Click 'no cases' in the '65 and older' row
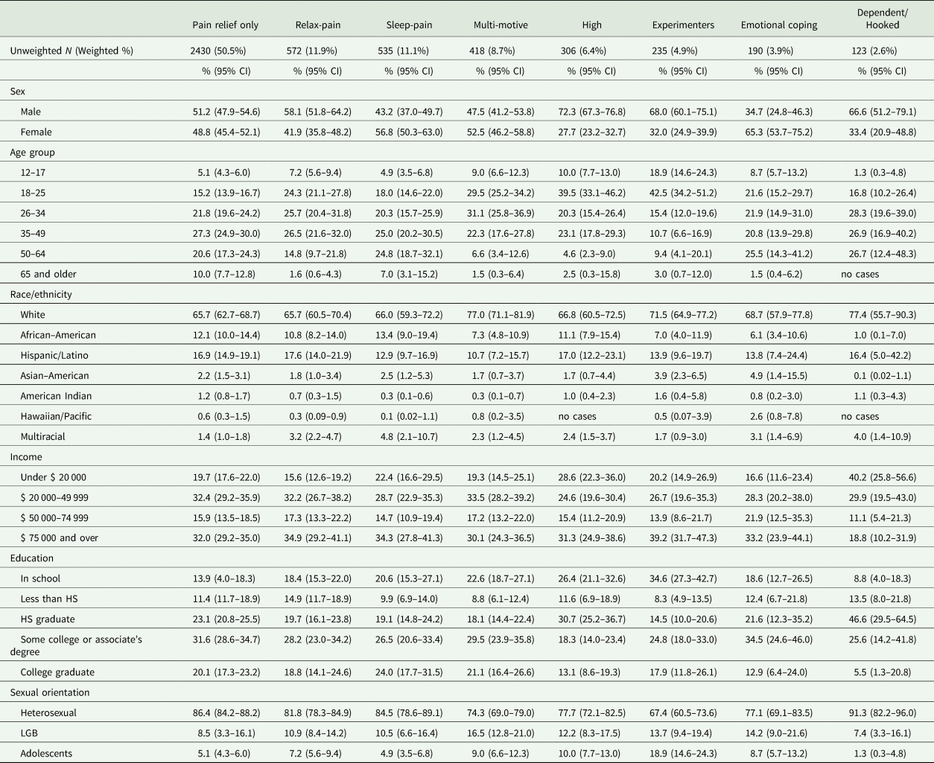Image resolution: width=934 pixels, height=763 pixels. [x=860, y=274]
